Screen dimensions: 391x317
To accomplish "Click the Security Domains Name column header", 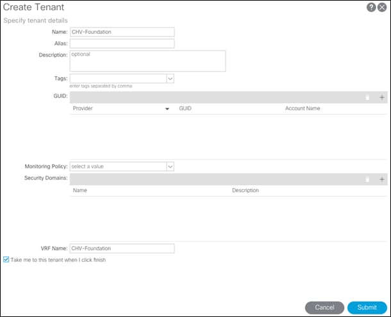I will click(79, 190).
